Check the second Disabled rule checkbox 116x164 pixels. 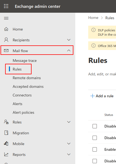click(x=95, y=138)
